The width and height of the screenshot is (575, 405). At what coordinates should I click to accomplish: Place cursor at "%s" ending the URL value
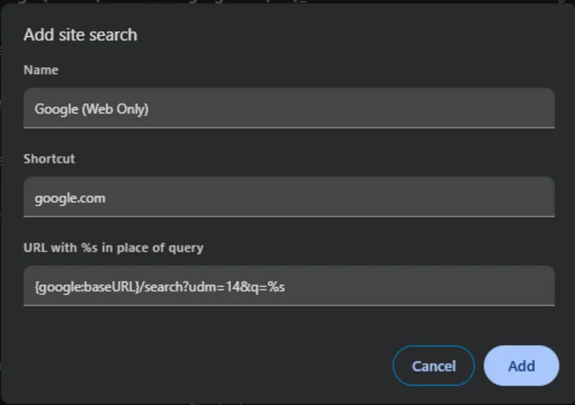(x=285, y=286)
